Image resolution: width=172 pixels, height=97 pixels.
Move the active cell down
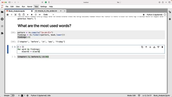tap(150, 47)
